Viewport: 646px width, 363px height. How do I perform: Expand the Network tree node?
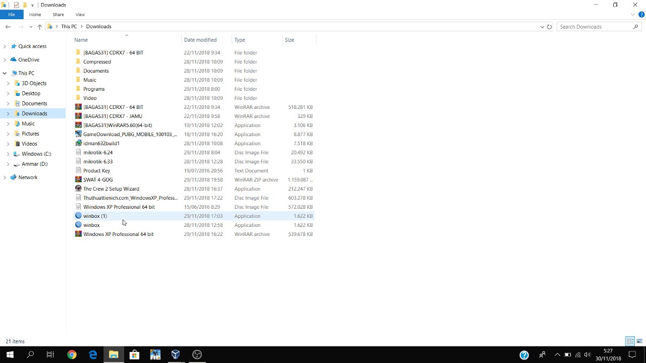[x=5, y=177]
